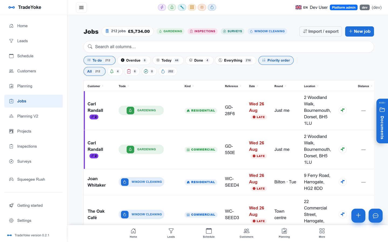Click the New job button
This screenshot has width=388, height=242.
click(x=359, y=31)
